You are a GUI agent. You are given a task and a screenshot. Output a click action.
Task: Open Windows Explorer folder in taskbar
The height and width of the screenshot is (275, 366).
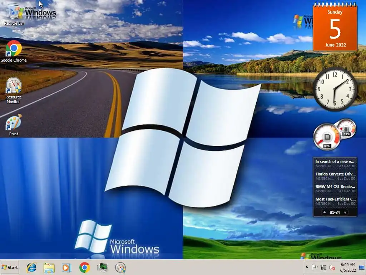tap(49, 267)
